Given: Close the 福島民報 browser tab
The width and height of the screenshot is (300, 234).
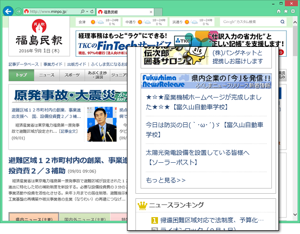Looking at the screenshot, I should coord(151,12).
